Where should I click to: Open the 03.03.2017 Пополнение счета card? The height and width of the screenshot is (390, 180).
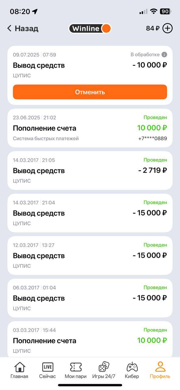coord(90,339)
